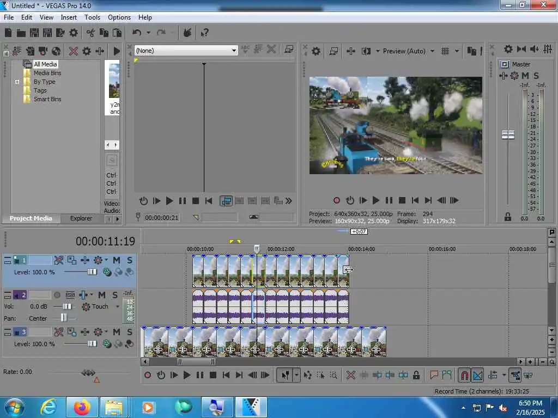Screen dimensions: 558x418
Task: Click the Video Preview settings gear icon
Action: pyautogui.click(x=316, y=51)
